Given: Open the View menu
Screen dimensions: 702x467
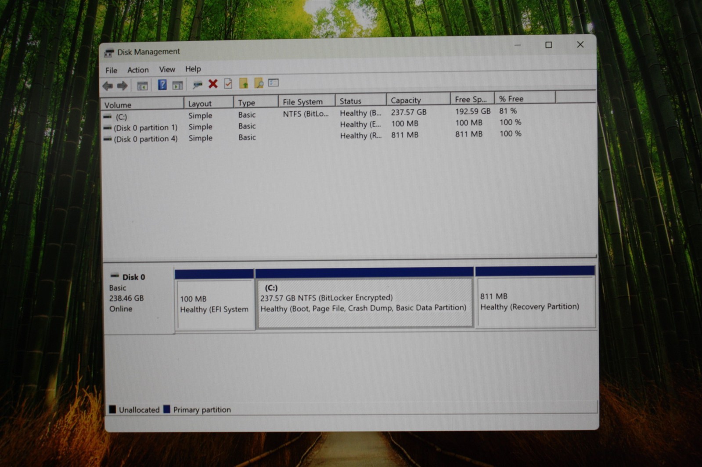Looking at the screenshot, I should click(x=167, y=69).
